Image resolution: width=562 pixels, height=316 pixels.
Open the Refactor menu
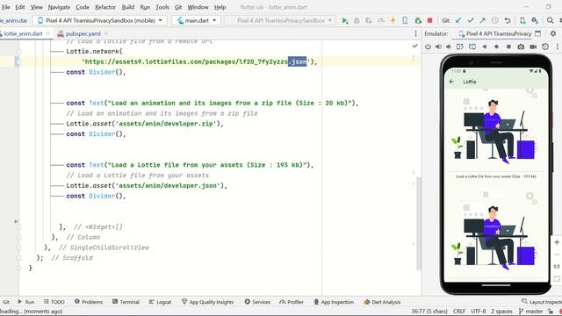(x=105, y=7)
